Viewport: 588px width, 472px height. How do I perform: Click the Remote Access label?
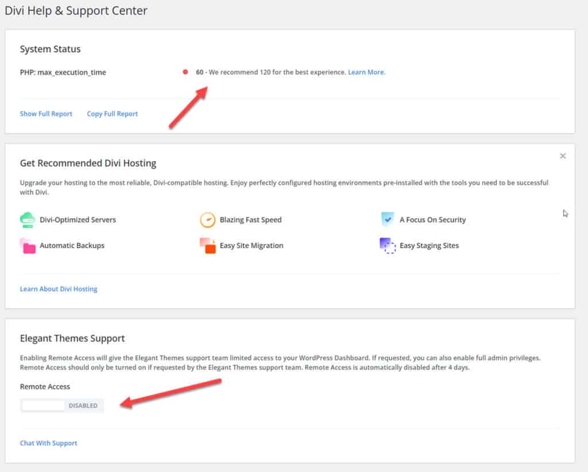(45, 386)
